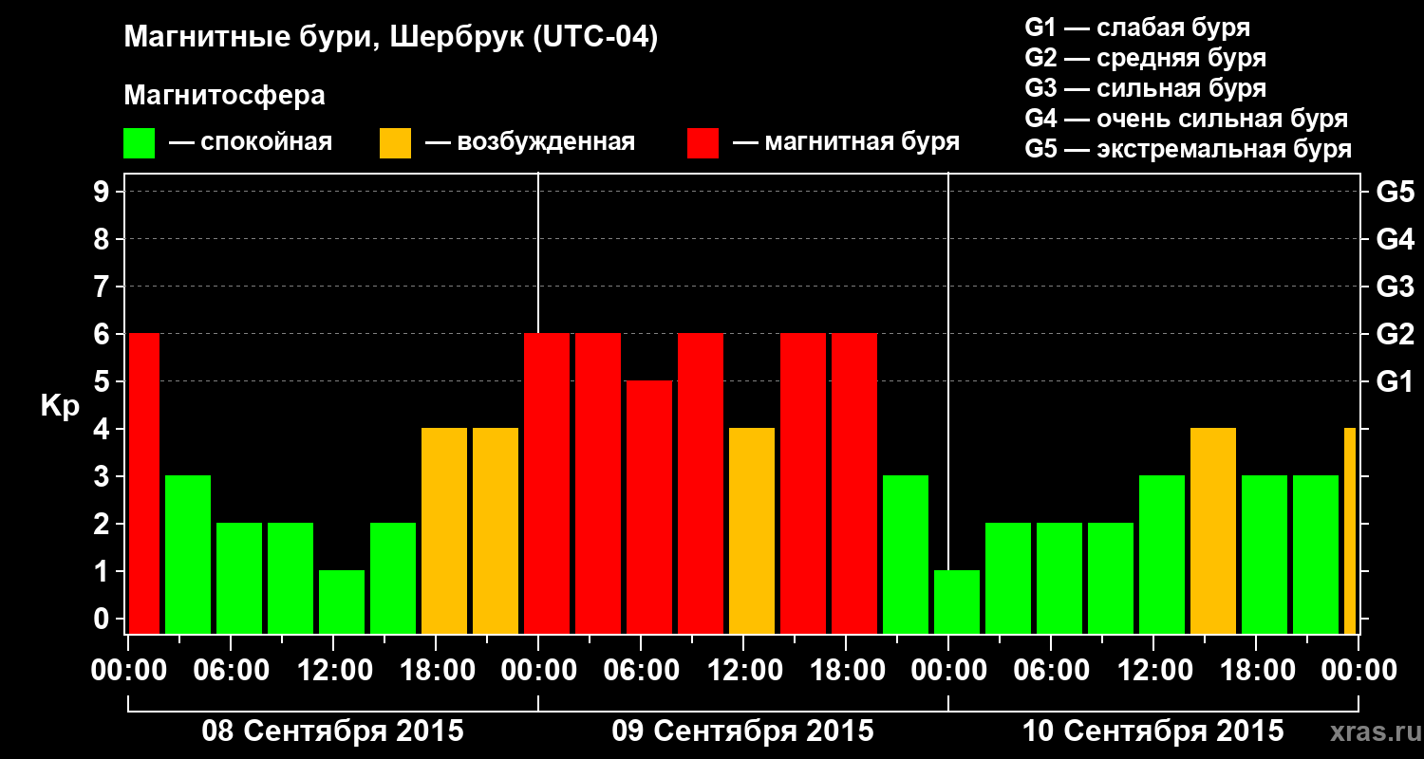The width and height of the screenshot is (1424, 759).
Task: Click the 'Kp' axis title
Action: [60, 406]
